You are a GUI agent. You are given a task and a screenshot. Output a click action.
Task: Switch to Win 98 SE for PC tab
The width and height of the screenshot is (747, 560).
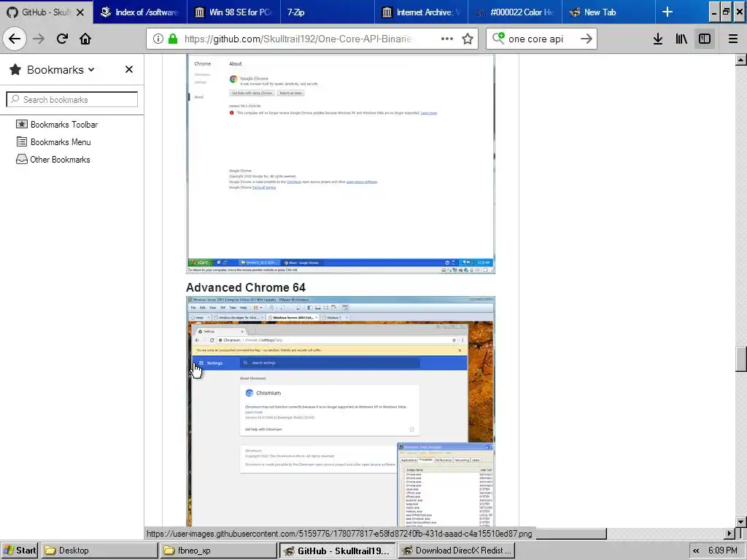point(233,12)
